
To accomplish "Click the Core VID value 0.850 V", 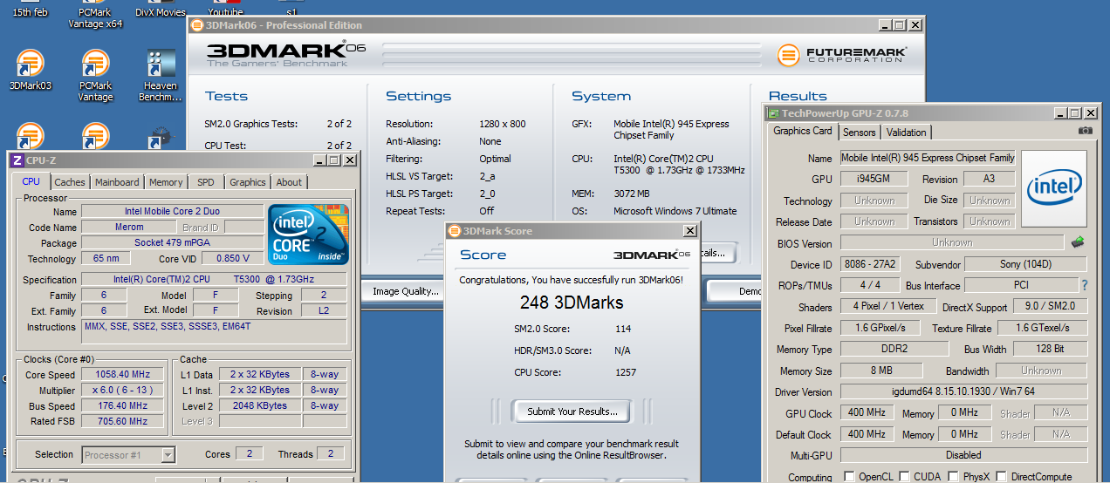I will pyautogui.click(x=232, y=259).
